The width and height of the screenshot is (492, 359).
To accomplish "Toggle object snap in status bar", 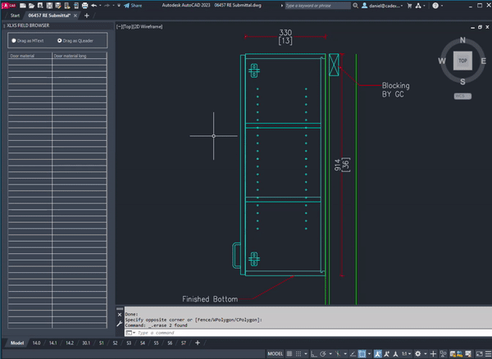I will pyautogui.click(x=361, y=353).
